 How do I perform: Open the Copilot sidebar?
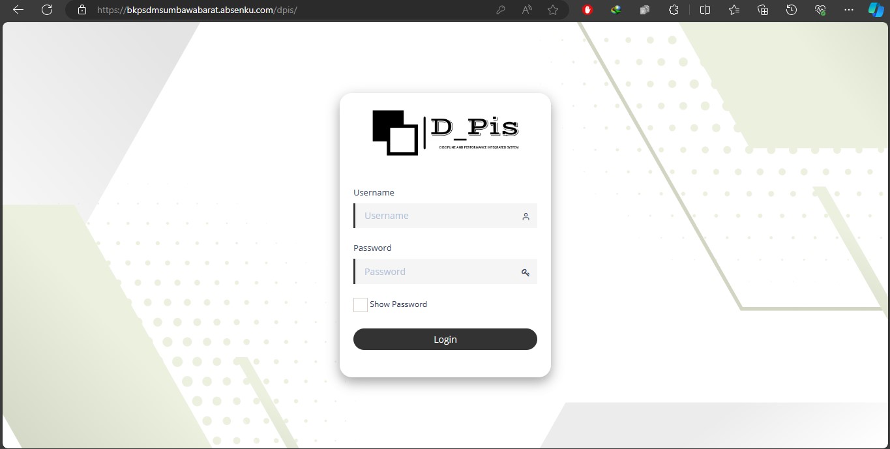pyautogui.click(x=876, y=10)
